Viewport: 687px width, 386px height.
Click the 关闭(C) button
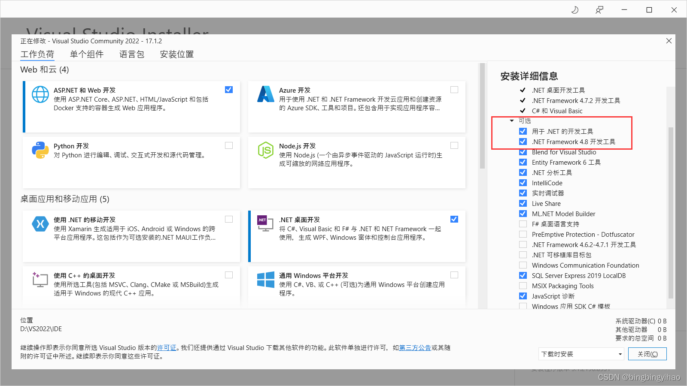tap(647, 354)
